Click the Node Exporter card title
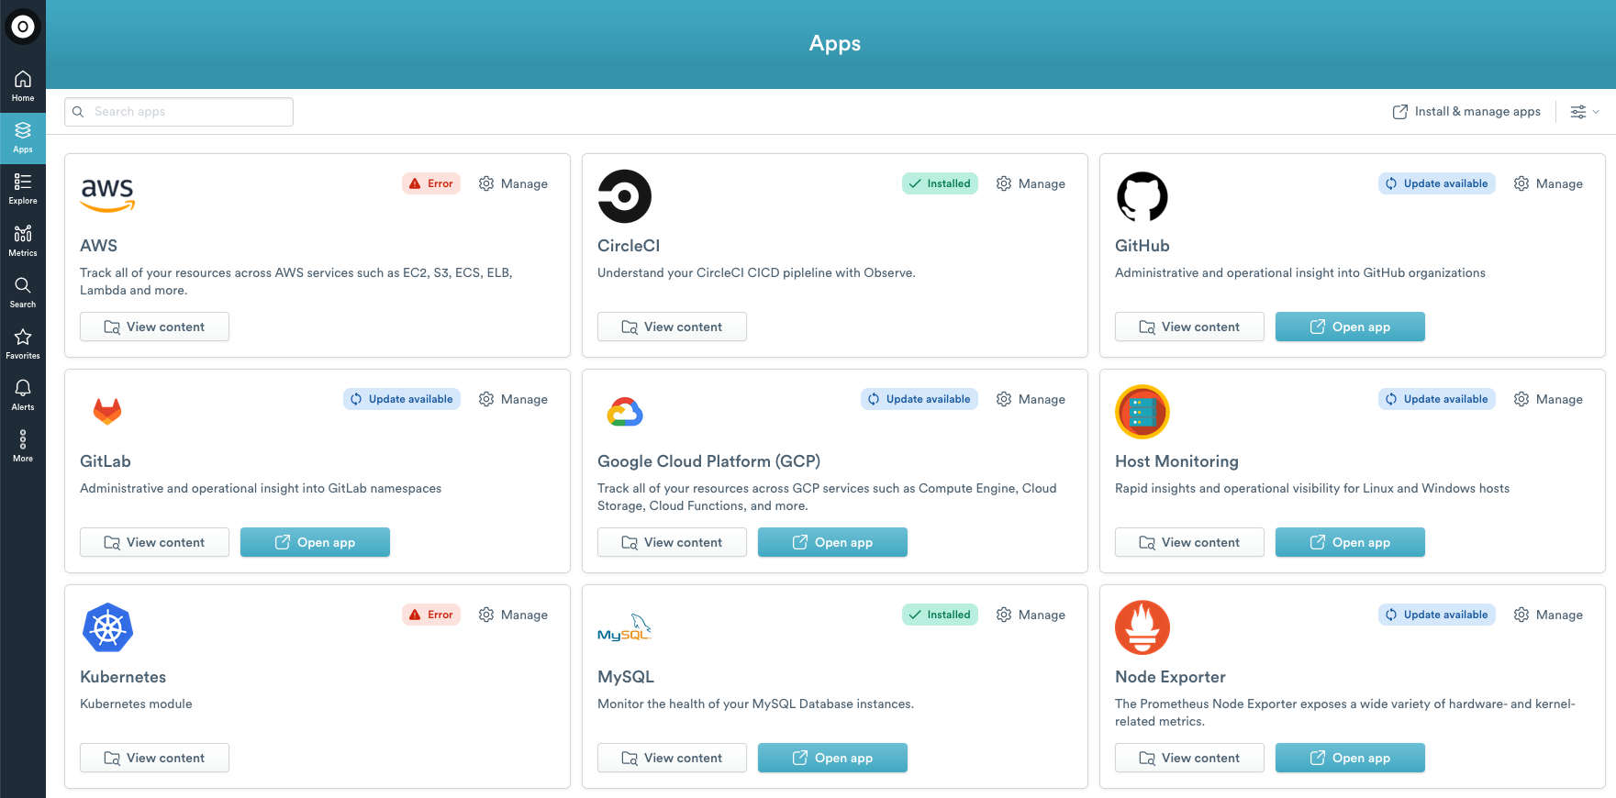Image resolution: width=1616 pixels, height=798 pixels. point(1170,677)
